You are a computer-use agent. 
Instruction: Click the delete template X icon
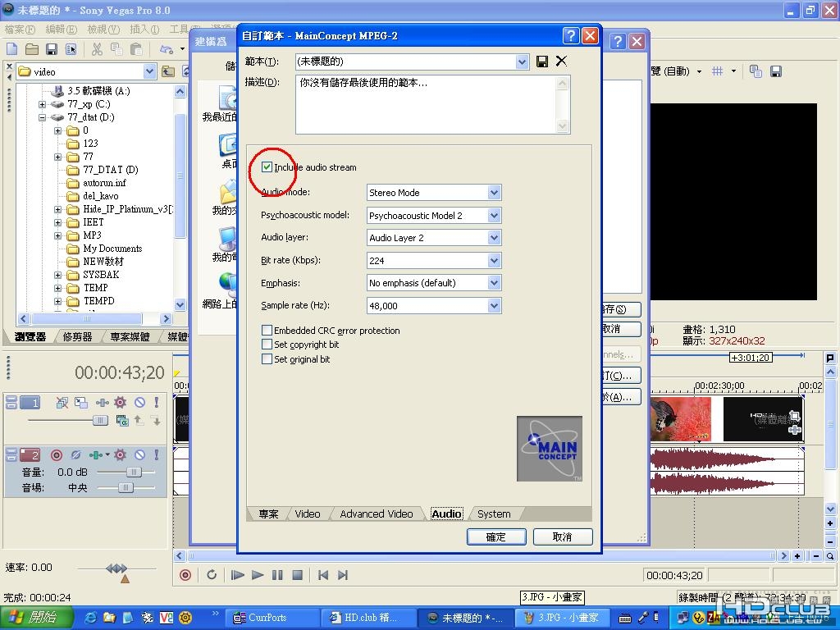click(x=561, y=62)
